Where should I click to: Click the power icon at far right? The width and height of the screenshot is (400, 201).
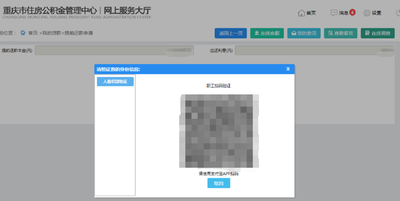[398, 13]
